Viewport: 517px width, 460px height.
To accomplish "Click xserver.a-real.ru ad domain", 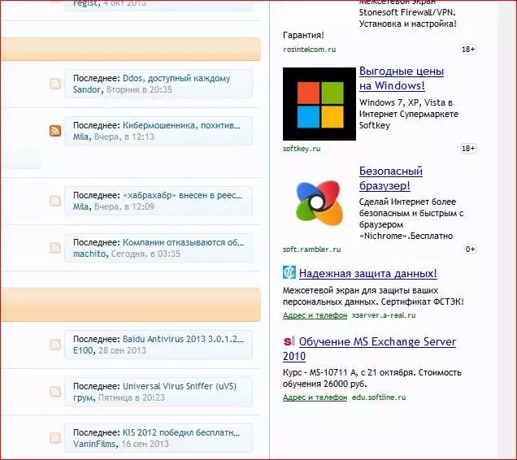I will tap(384, 315).
